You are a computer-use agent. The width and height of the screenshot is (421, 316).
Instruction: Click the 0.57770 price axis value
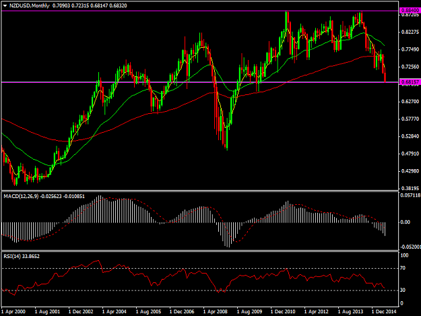pyautogui.click(x=410, y=119)
